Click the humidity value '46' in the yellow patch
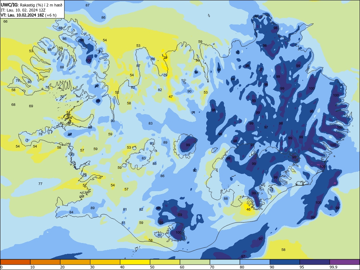 (x=248, y=210)
